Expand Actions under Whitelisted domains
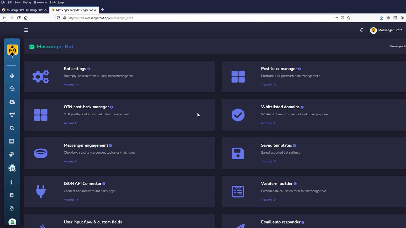The width and height of the screenshot is (406, 228). point(268,123)
